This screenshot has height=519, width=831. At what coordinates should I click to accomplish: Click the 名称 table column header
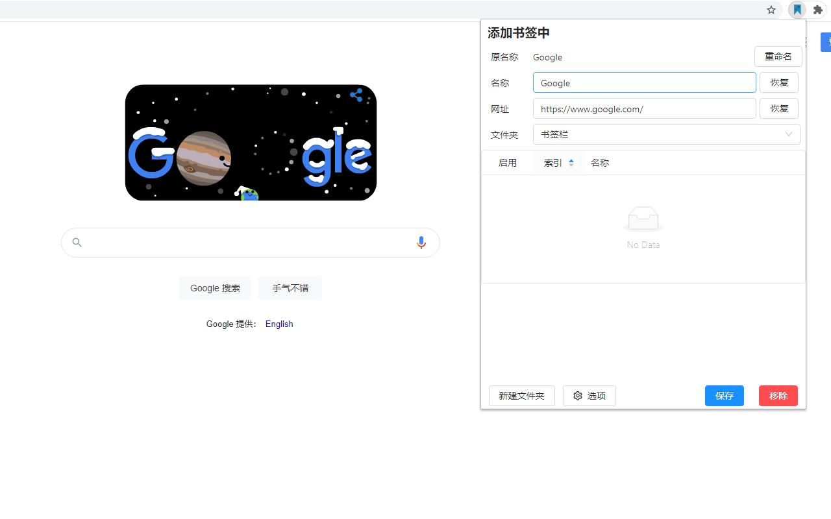pos(600,163)
